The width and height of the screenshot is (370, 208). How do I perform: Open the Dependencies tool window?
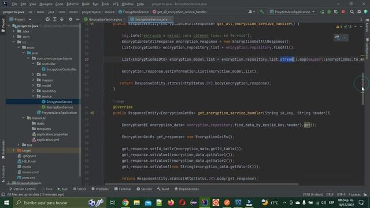pos(187,189)
